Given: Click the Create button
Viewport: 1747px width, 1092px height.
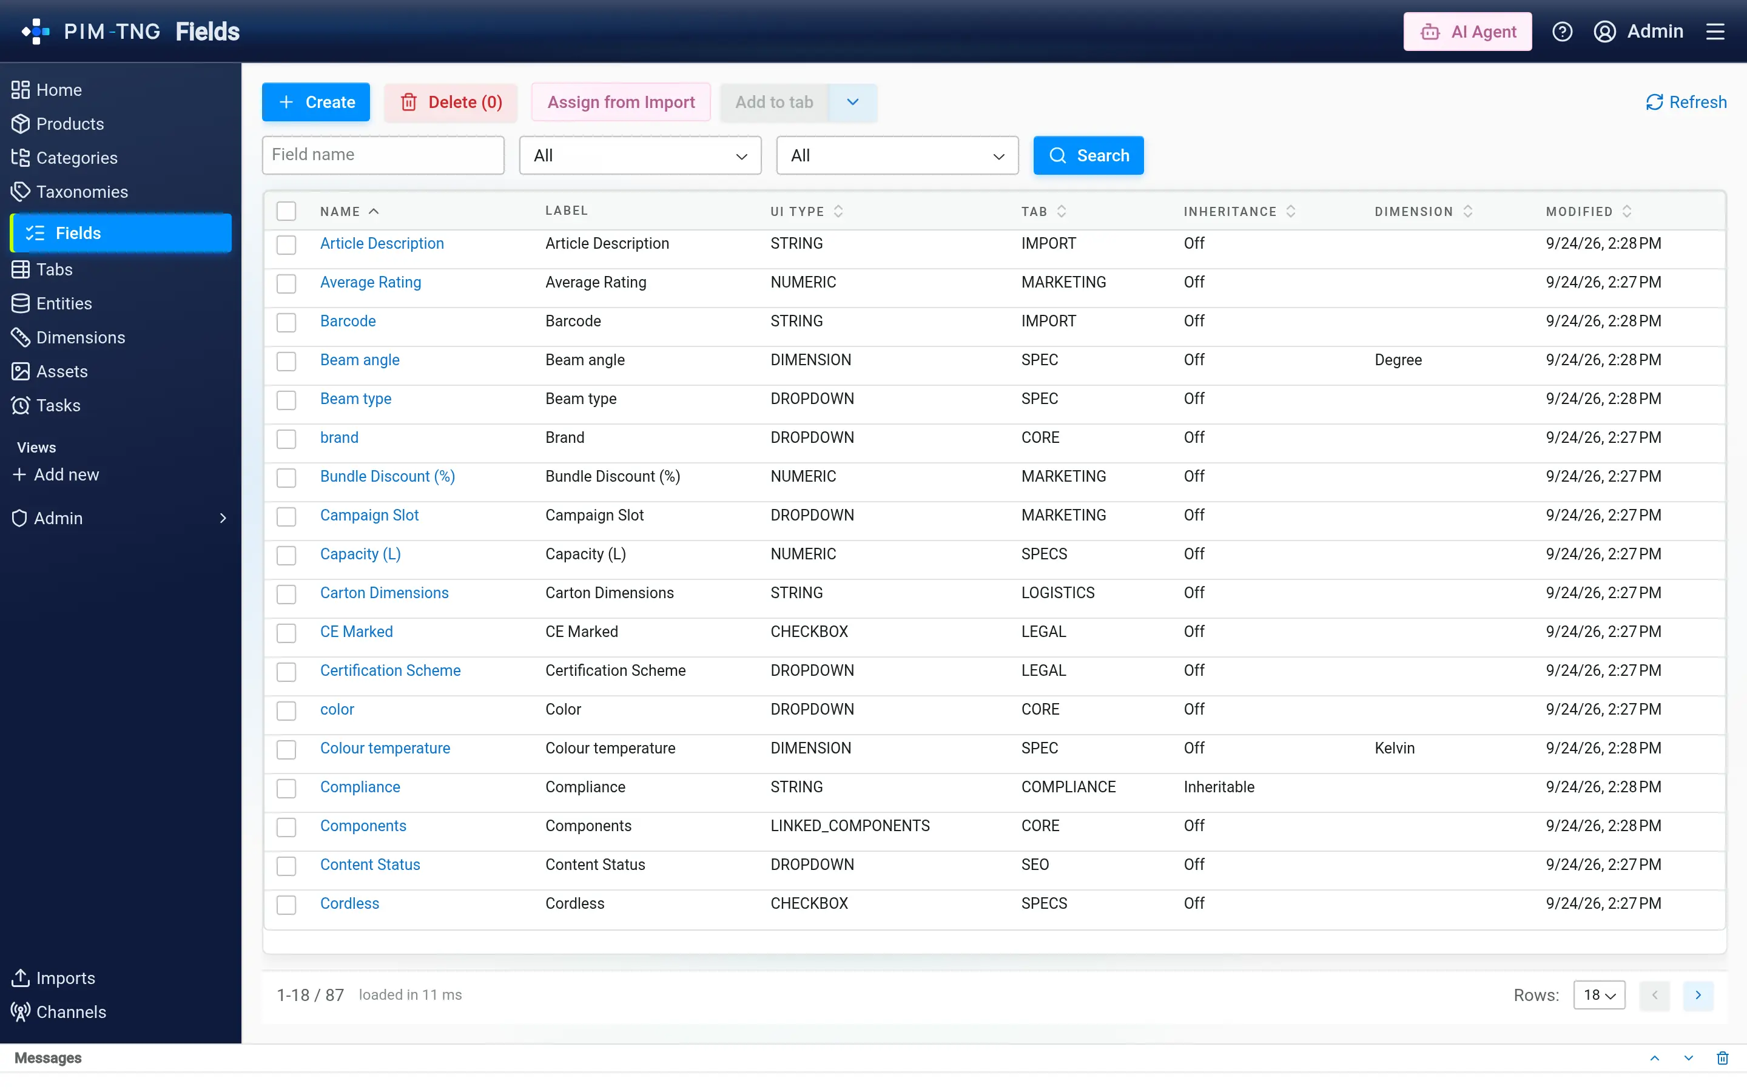Looking at the screenshot, I should pyautogui.click(x=315, y=102).
